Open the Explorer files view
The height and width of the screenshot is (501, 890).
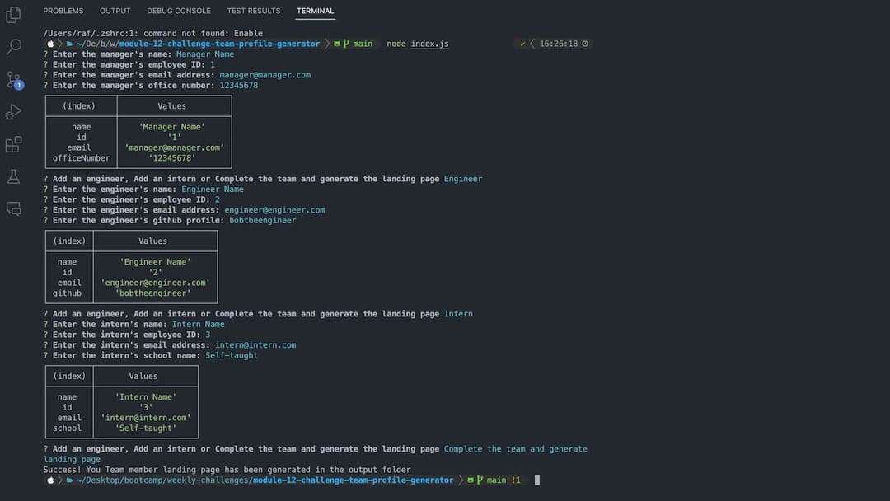tap(13, 15)
